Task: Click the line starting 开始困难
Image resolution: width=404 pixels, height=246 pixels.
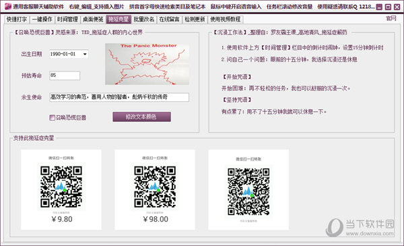Action: (286, 88)
